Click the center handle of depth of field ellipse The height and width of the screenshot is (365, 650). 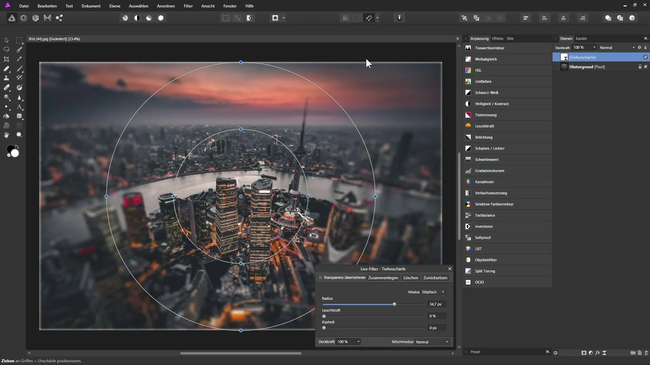click(241, 196)
